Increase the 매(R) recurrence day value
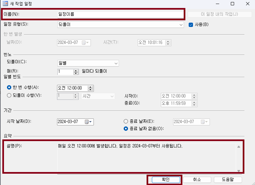Viewport: 255px width, 185px height. point(76,71)
